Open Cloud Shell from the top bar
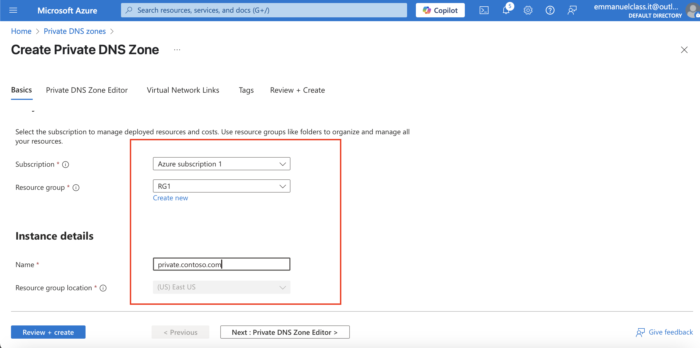 point(484,10)
